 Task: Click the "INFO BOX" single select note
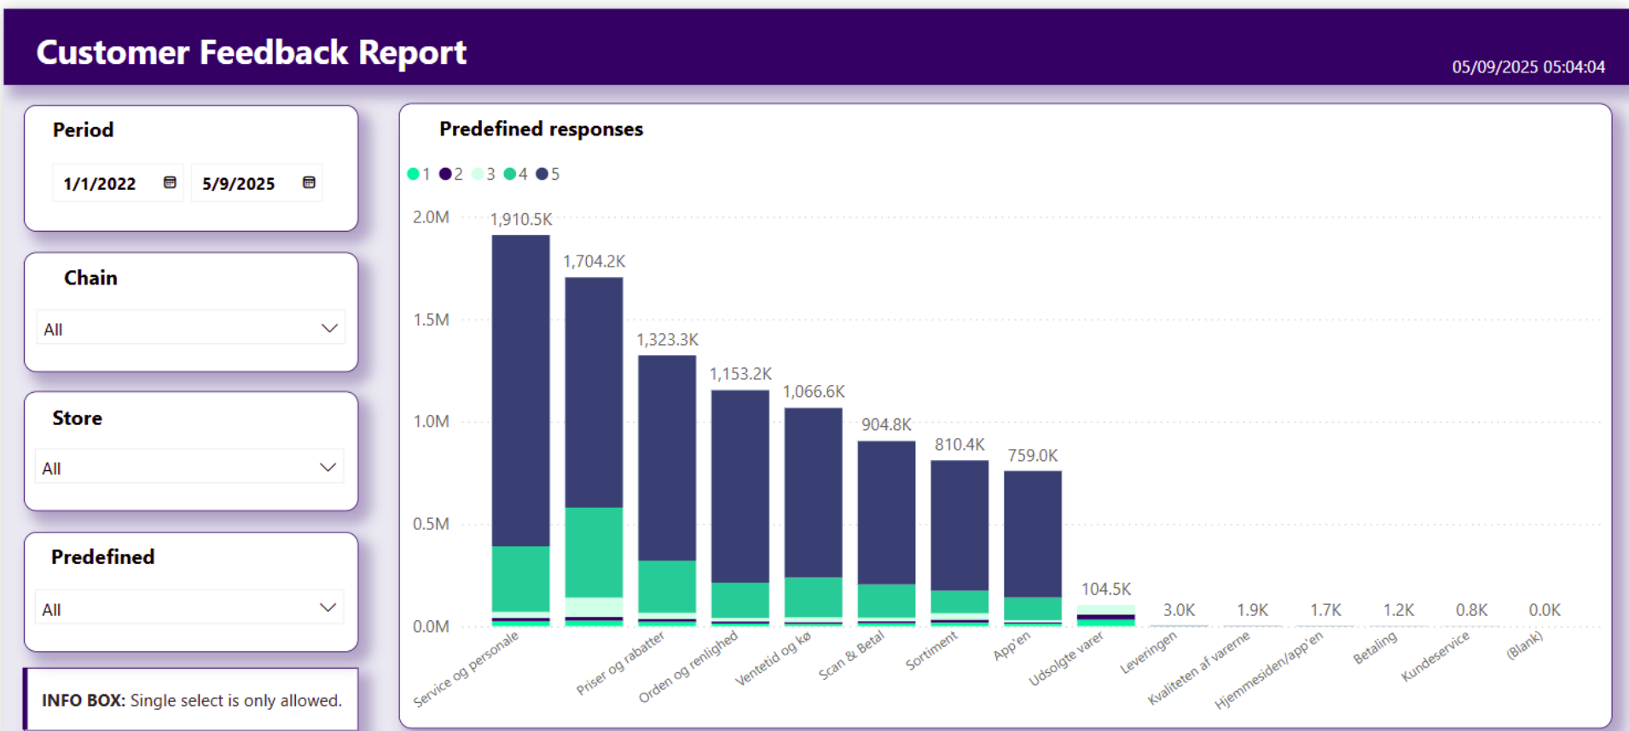tap(192, 700)
